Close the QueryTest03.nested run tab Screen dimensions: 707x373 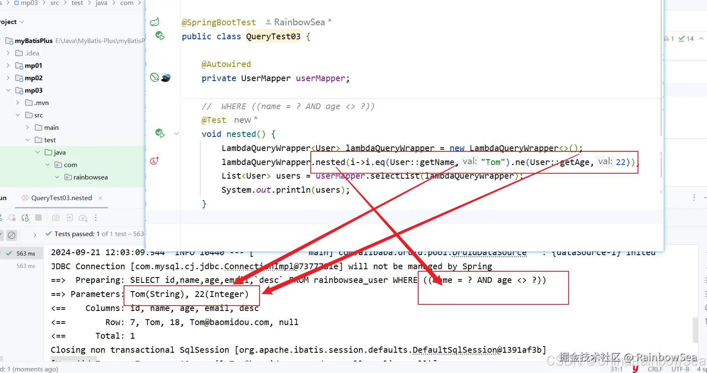(100, 198)
